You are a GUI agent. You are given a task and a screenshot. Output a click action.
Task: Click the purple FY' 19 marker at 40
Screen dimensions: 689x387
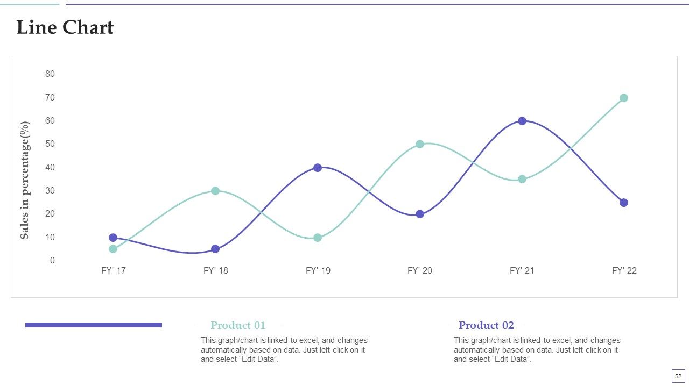[x=318, y=168]
